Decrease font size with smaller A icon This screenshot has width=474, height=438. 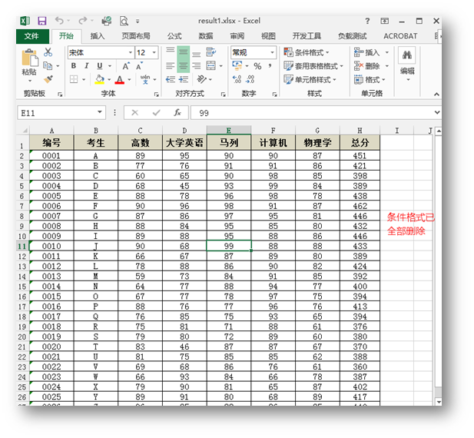139,66
